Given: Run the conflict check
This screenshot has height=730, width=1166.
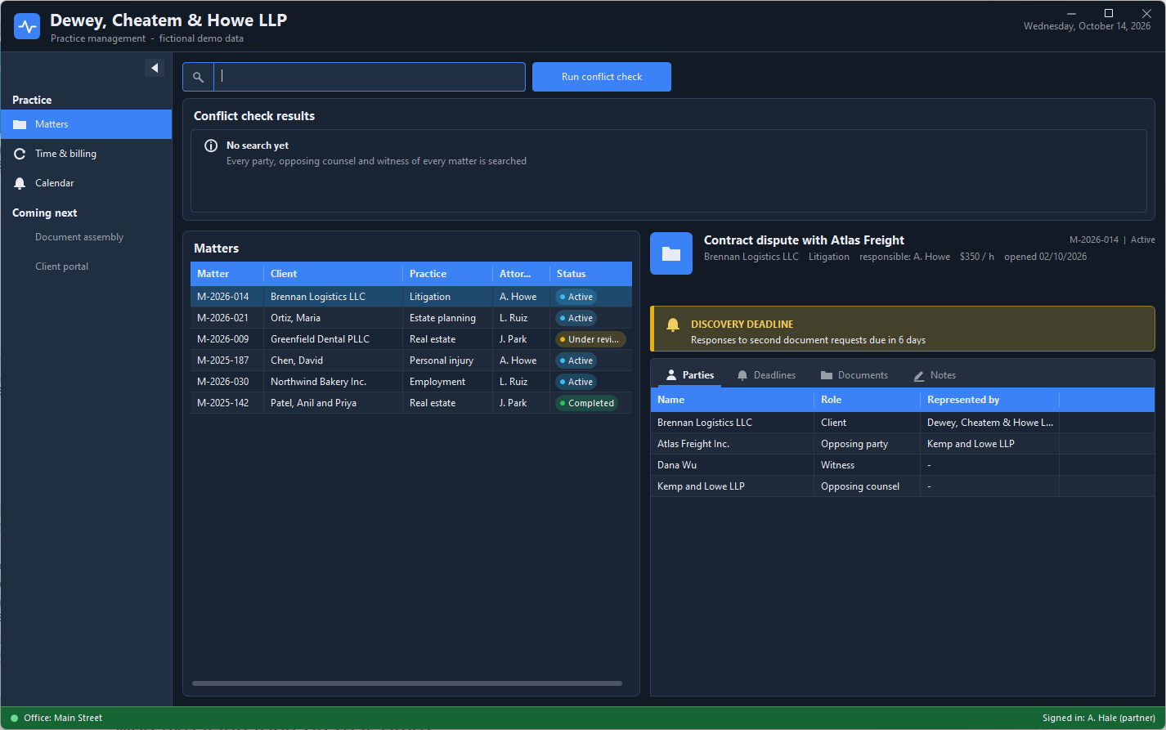Looking at the screenshot, I should point(602,77).
